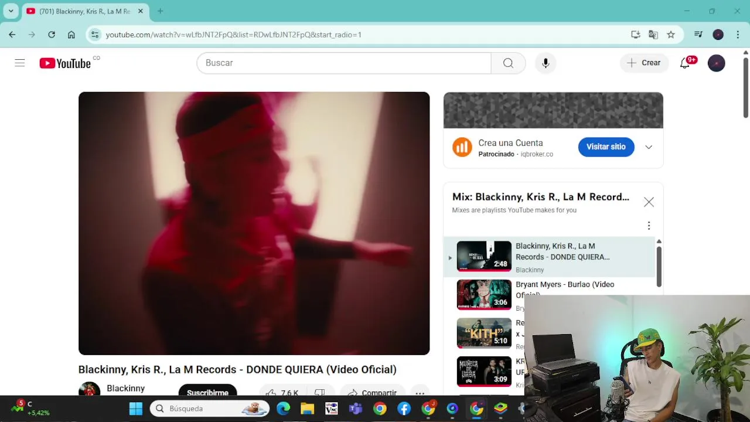The width and height of the screenshot is (750, 422).
Task: Play the Bryant Myers Burlao thumbnail
Action: (x=484, y=295)
